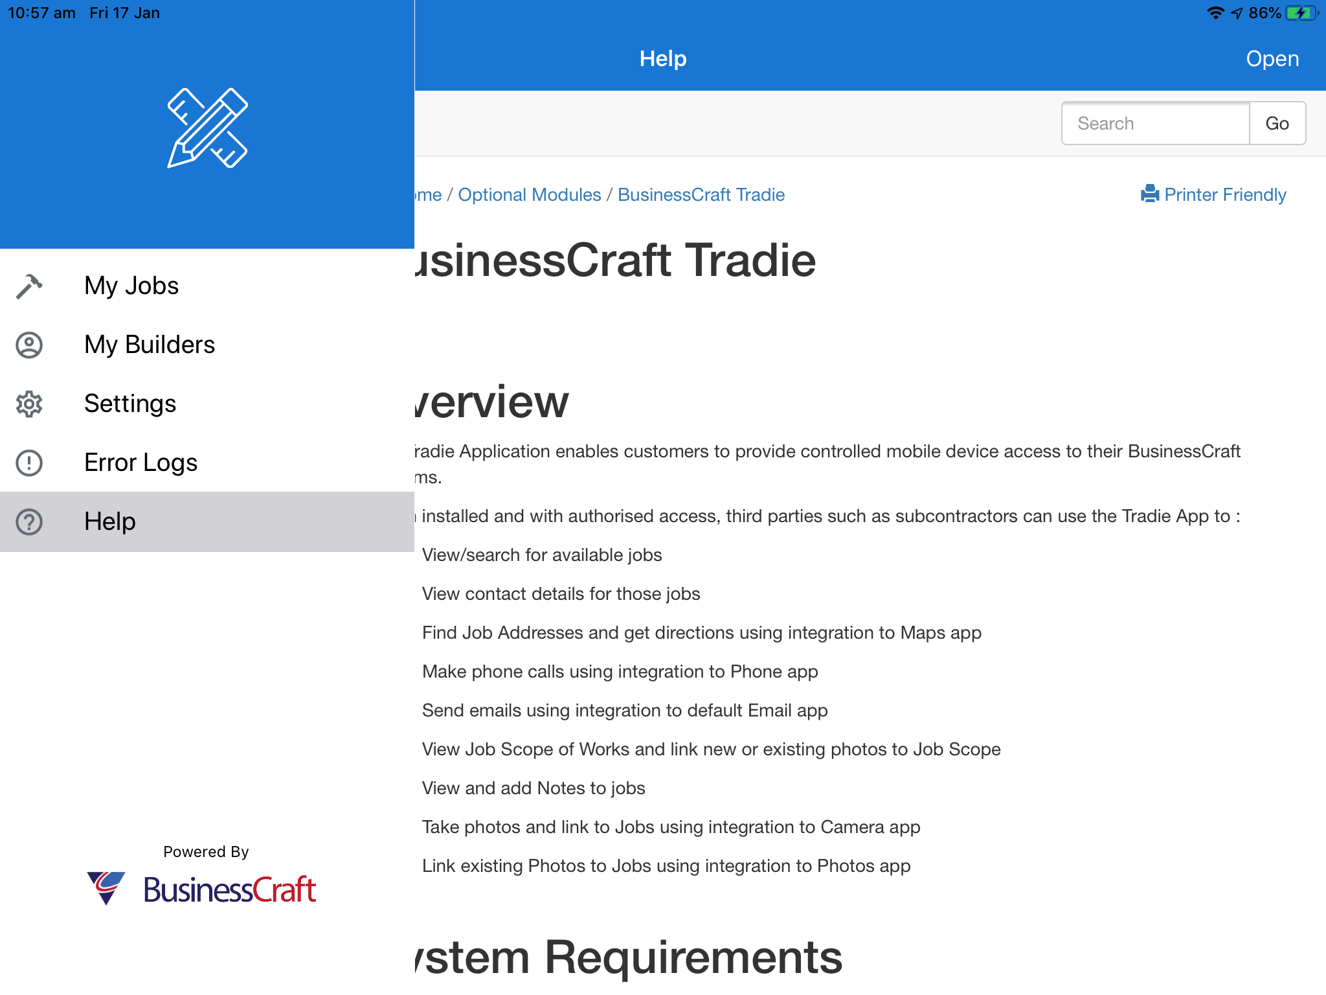Select 'View/search for available jobs' text
The width and height of the screenshot is (1326, 995).
pyautogui.click(x=542, y=555)
